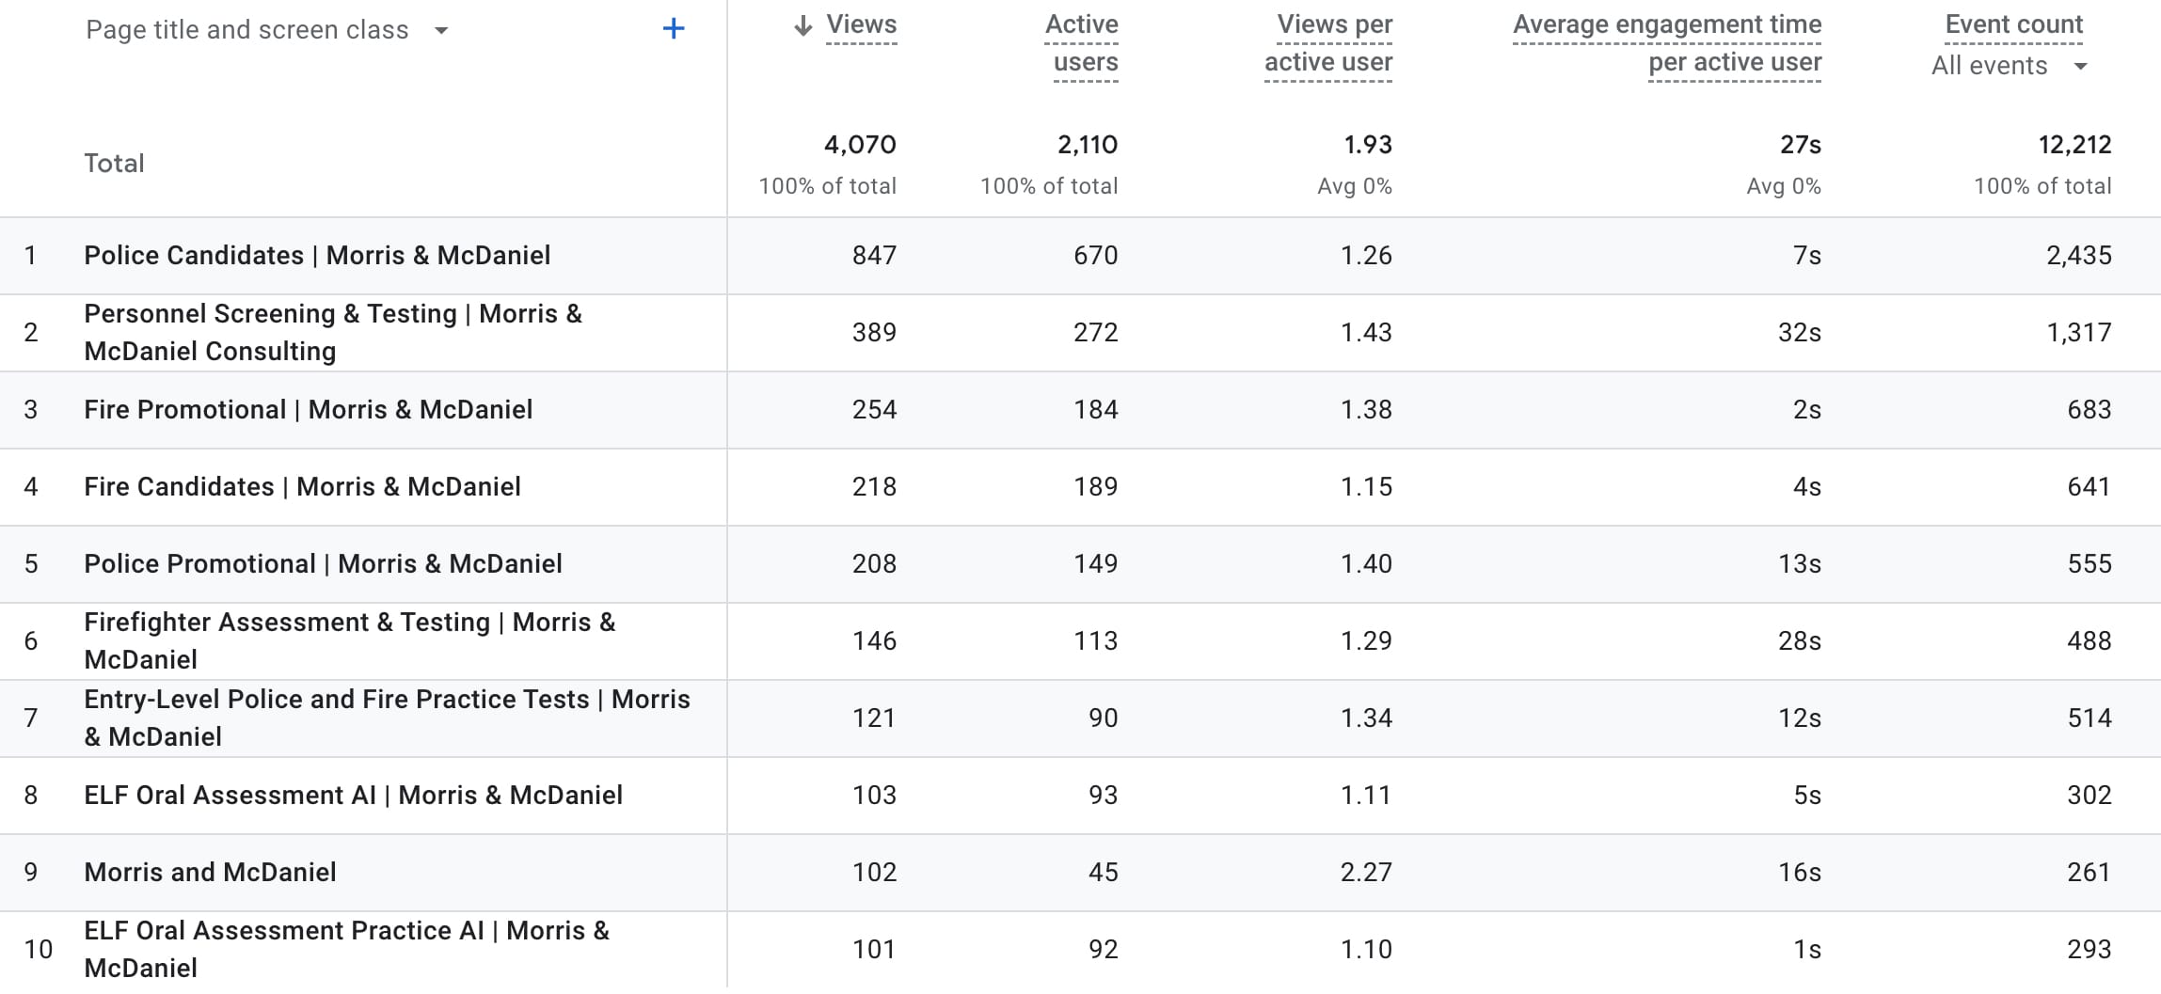
Task: Expand the All events dropdown
Action: [2009, 66]
